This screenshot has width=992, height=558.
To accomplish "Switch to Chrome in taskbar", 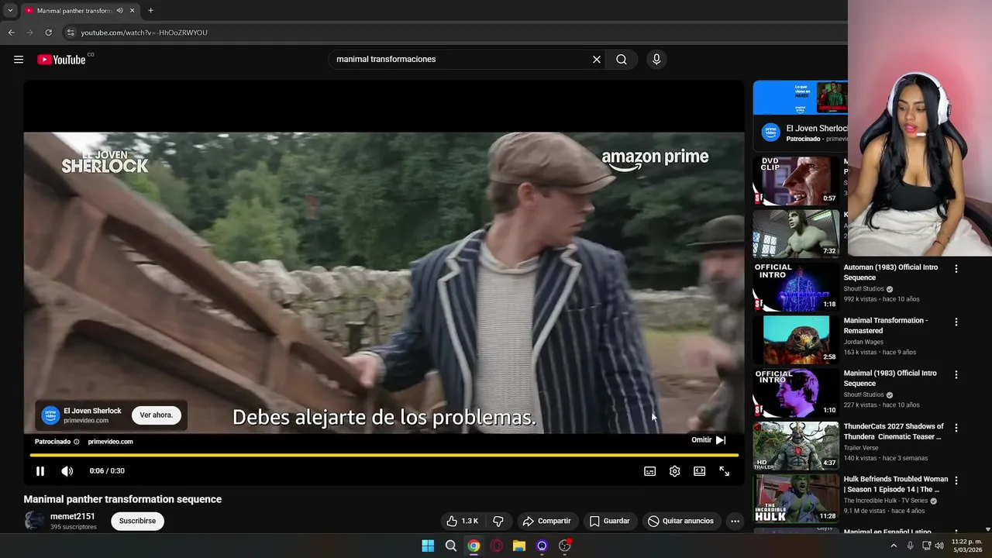I will (x=474, y=546).
